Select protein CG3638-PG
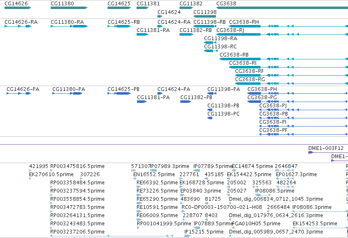Viewport: 348px width, 238px height. (298, 102)
